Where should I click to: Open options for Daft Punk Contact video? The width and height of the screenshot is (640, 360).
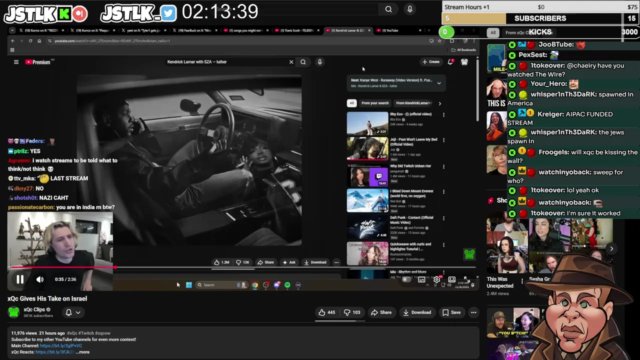443,218
